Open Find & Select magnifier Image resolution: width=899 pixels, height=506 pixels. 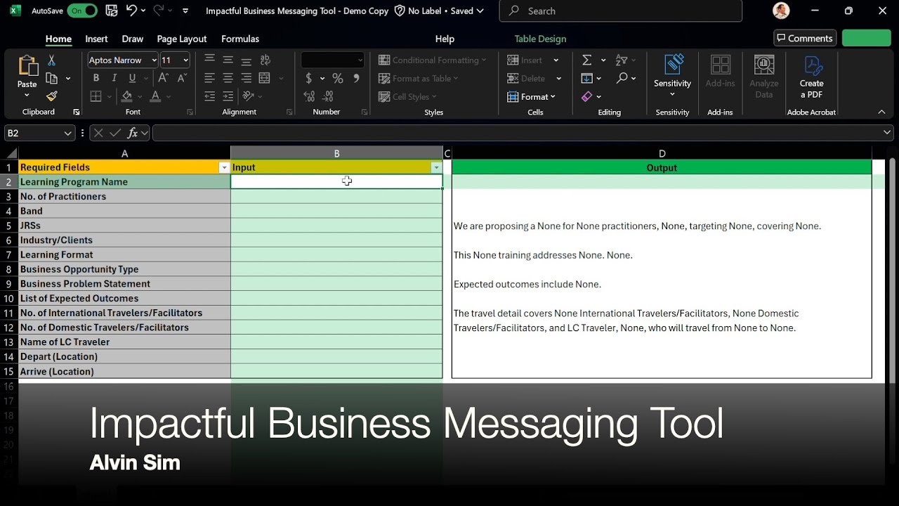[622, 78]
